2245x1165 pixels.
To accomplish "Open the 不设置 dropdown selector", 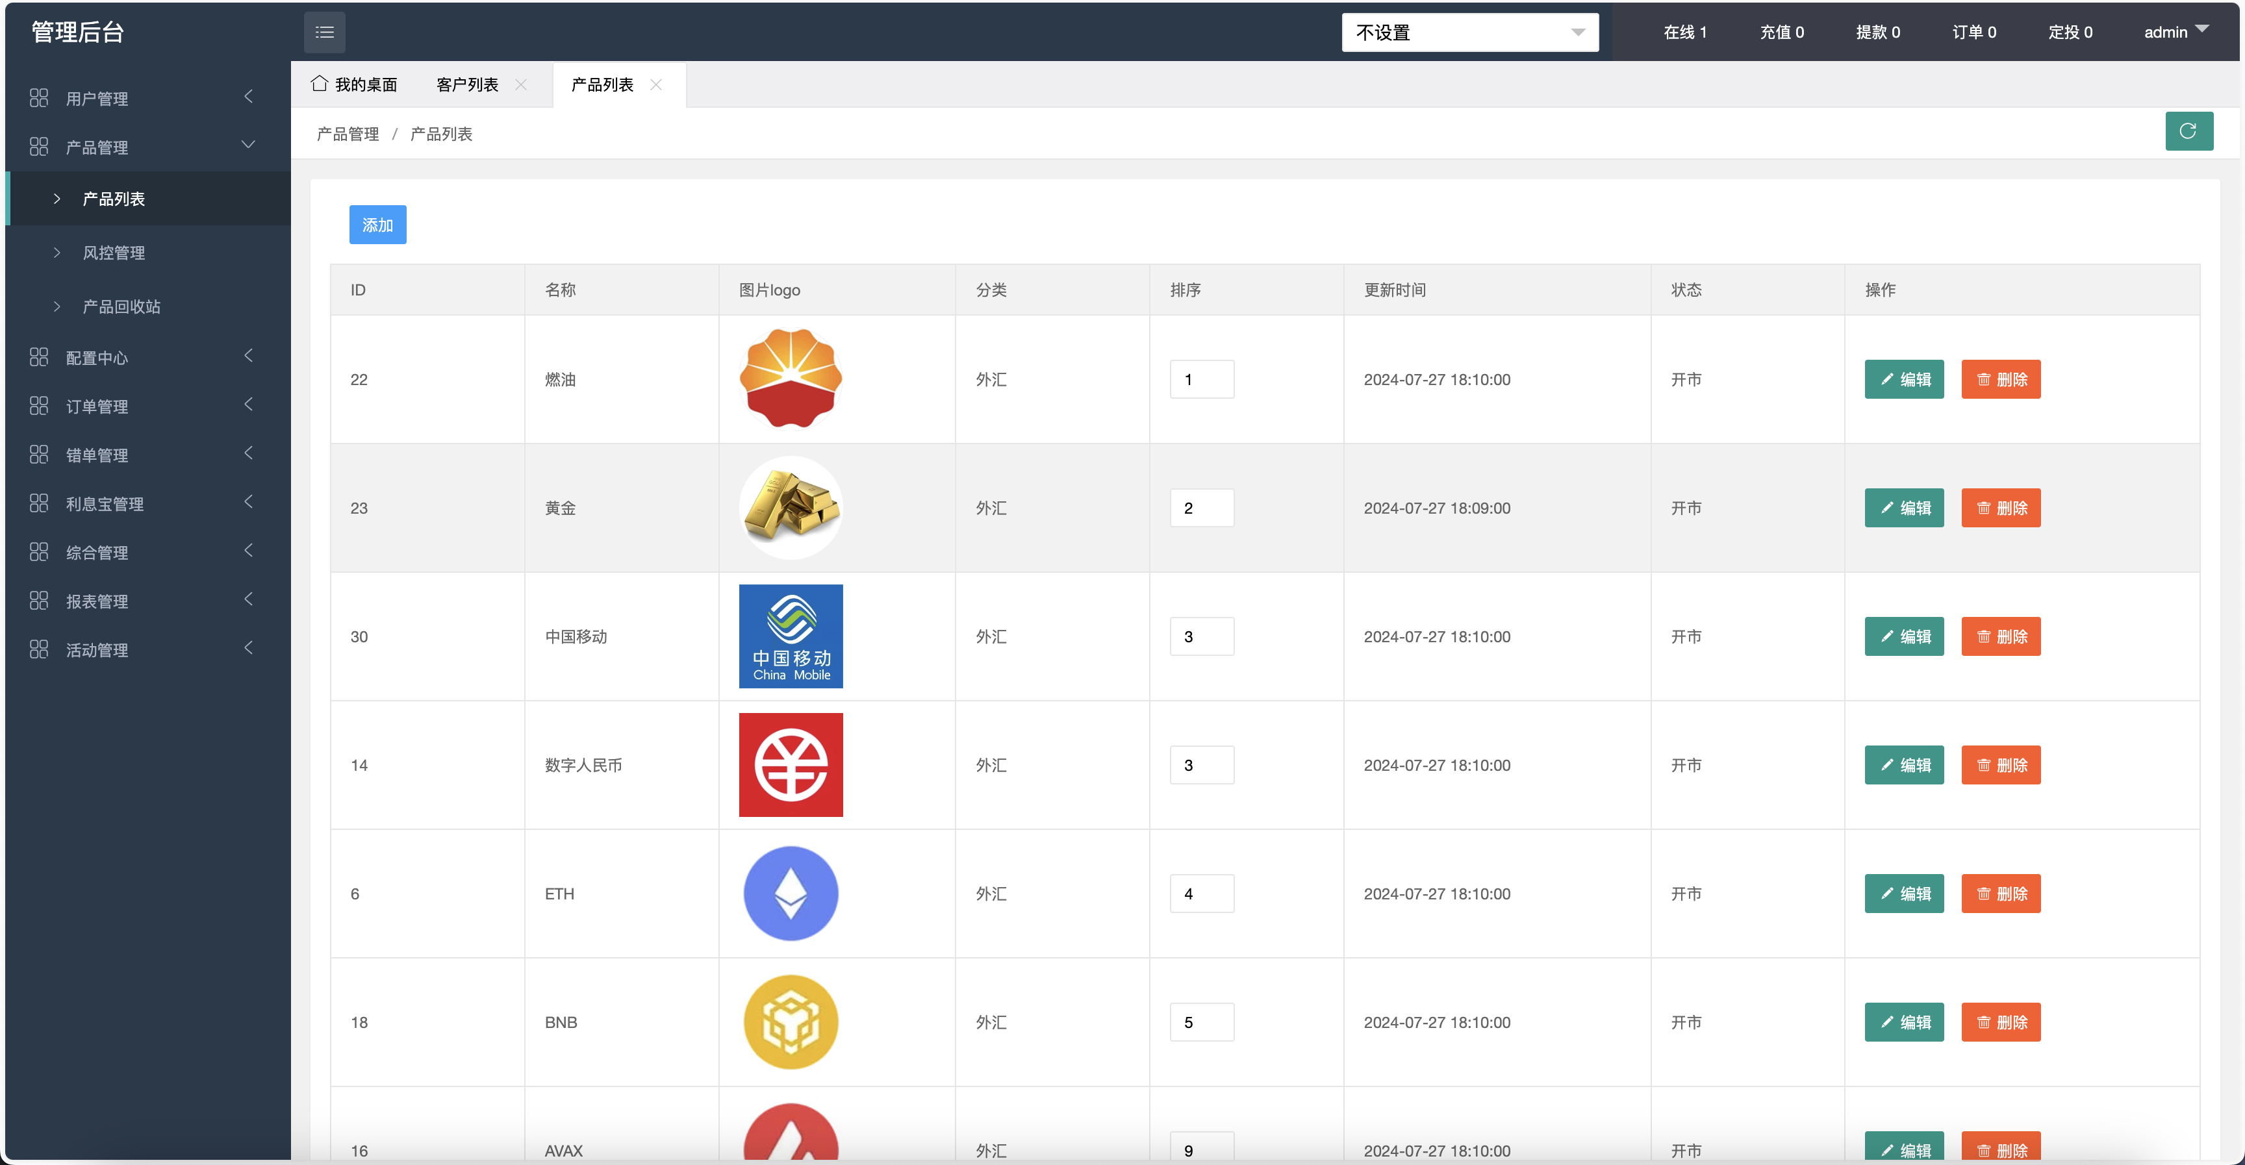I will 1470,32.
